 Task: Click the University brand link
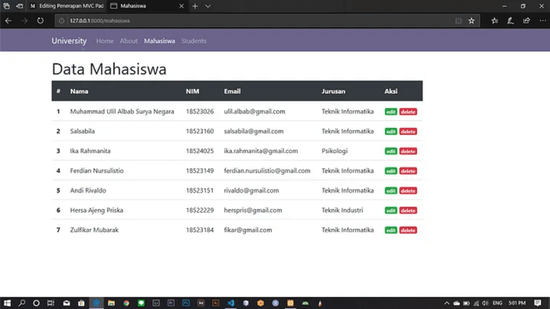(x=69, y=41)
